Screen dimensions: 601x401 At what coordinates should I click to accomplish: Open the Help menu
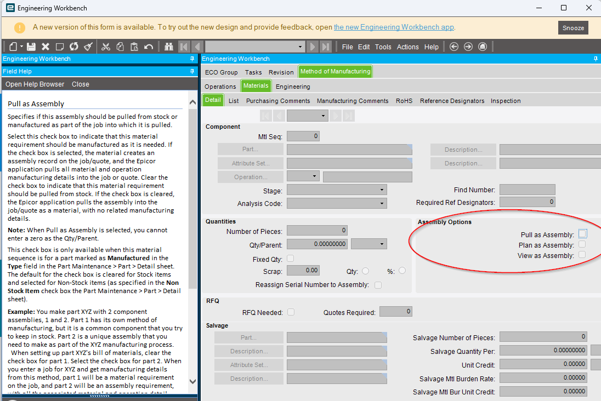coord(431,47)
